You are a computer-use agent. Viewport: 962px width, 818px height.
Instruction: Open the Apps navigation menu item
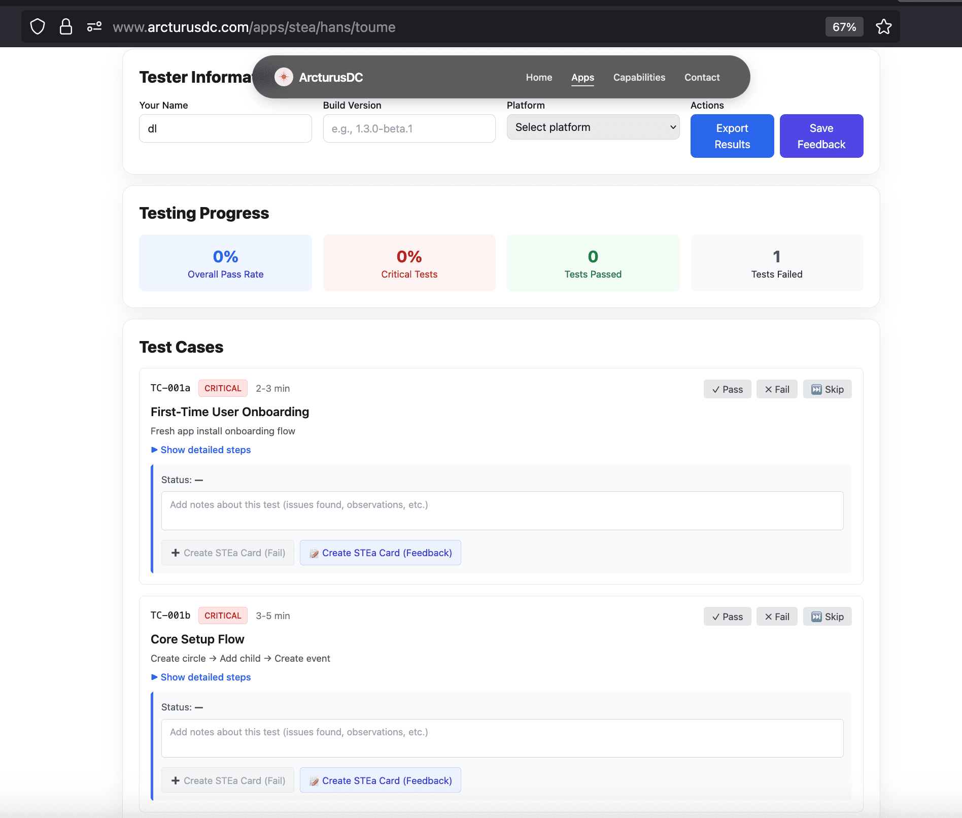[x=582, y=77]
